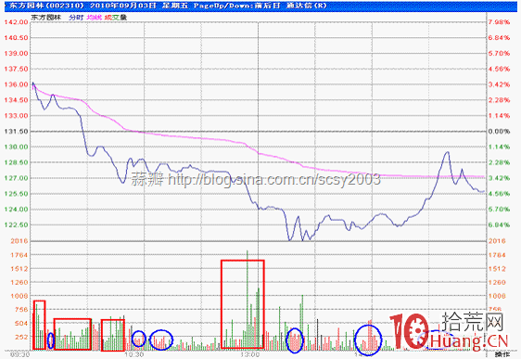The width and height of the screenshot is (521, 359).
Task: Click the title bar text 东方园林(002310)
Action: point(47,6)
